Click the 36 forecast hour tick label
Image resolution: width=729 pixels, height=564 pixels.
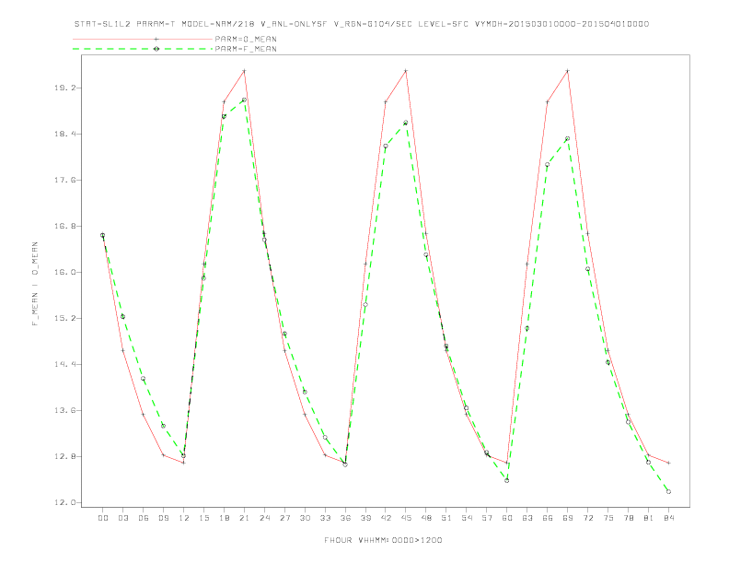[x=345, y=518]
